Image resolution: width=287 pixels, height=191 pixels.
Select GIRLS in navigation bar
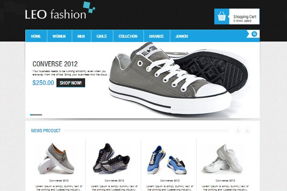[102, 36]
